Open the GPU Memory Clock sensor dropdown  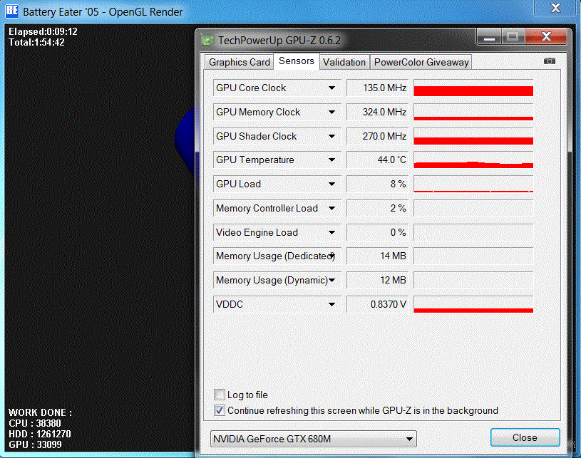tap(331, 113)
